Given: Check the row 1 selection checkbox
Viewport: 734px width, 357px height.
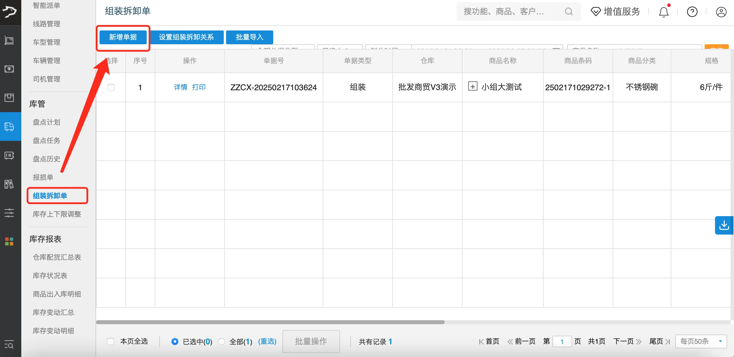Looking at the screenshot, I should pyautogui.click(x=111, y=87).
